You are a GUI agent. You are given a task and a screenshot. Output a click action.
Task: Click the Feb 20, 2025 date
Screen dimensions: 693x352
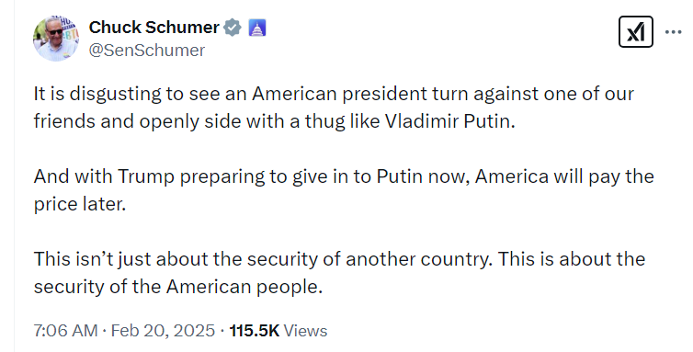163,331
